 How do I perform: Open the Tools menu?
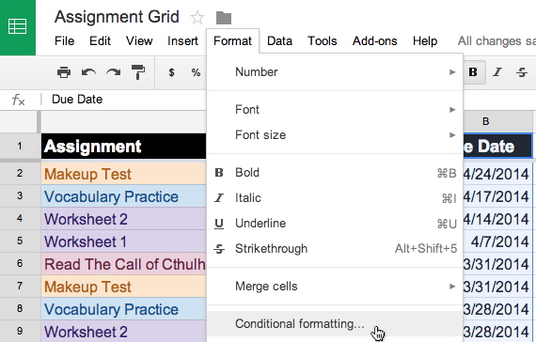coord(322,41)
